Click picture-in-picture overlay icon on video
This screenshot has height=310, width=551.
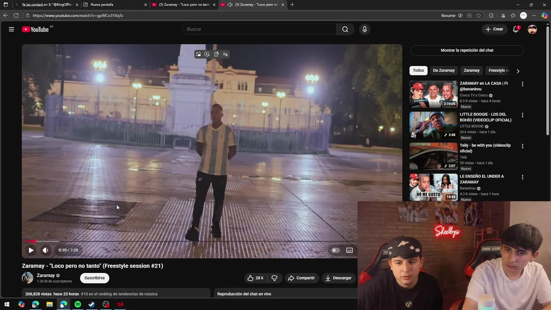[x=198, y=54]
